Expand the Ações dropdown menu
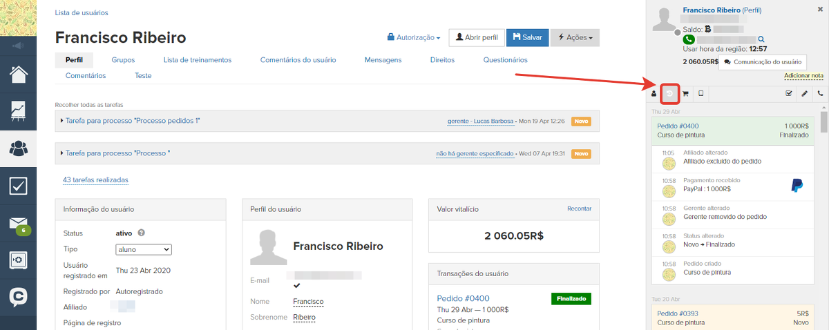Image resolution: width=829 pixels, height=330 pixels. click(x=575, y=37)
